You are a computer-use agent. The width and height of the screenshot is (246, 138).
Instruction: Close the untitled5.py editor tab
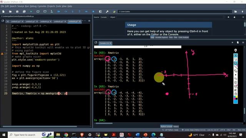point(65,21)
